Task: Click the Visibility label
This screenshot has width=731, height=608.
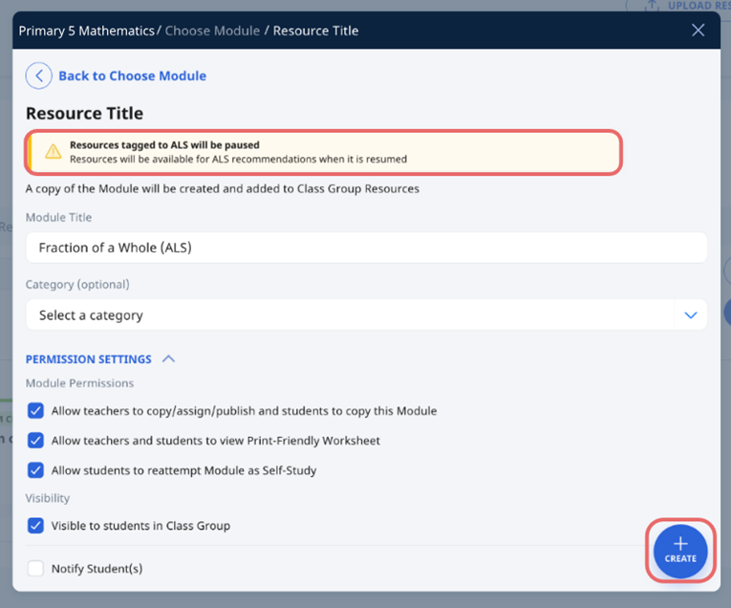Action: tap(48, 498)
